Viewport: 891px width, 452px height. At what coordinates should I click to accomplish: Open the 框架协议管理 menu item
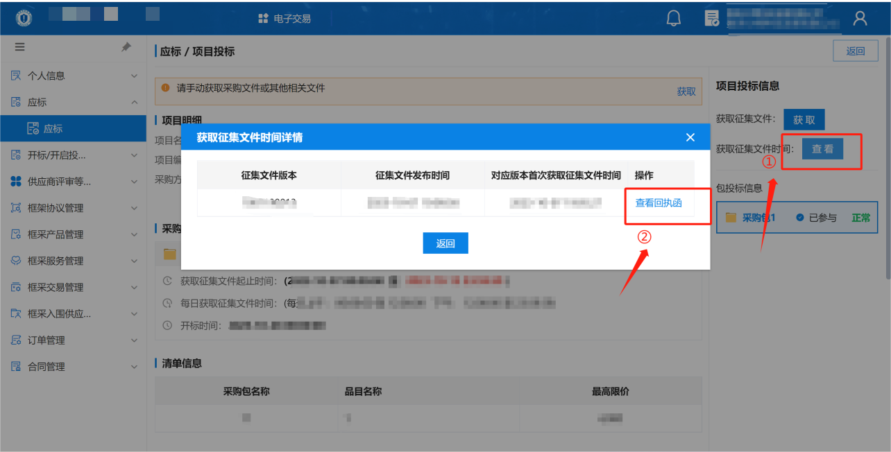tap(73, 208)
